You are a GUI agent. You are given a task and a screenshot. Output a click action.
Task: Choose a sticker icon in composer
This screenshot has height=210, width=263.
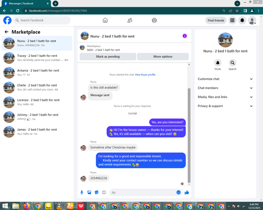97,193
